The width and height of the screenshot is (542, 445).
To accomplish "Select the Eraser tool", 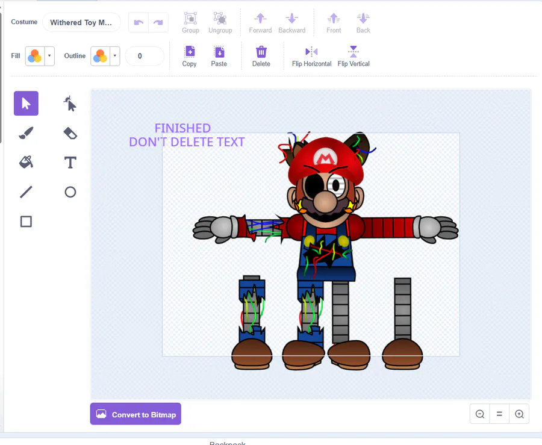I will 70,133.
